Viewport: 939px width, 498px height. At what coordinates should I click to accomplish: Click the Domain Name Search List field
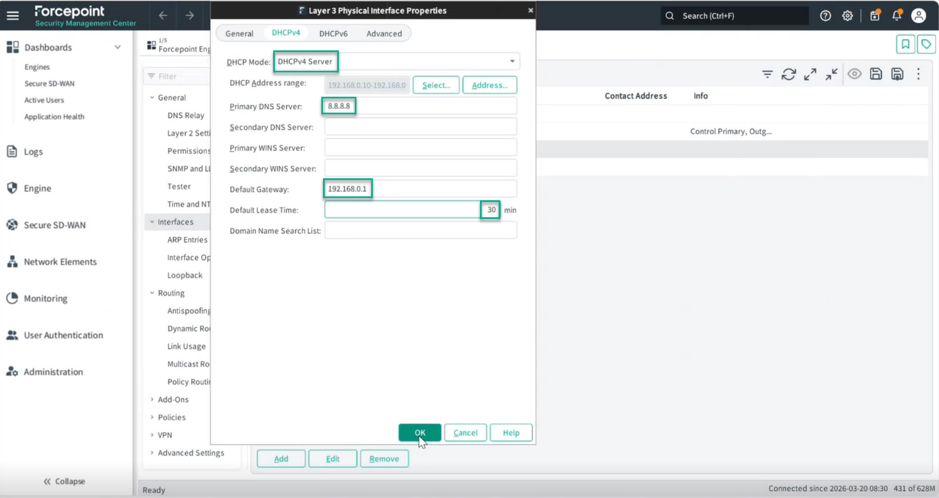pos(420,230)
